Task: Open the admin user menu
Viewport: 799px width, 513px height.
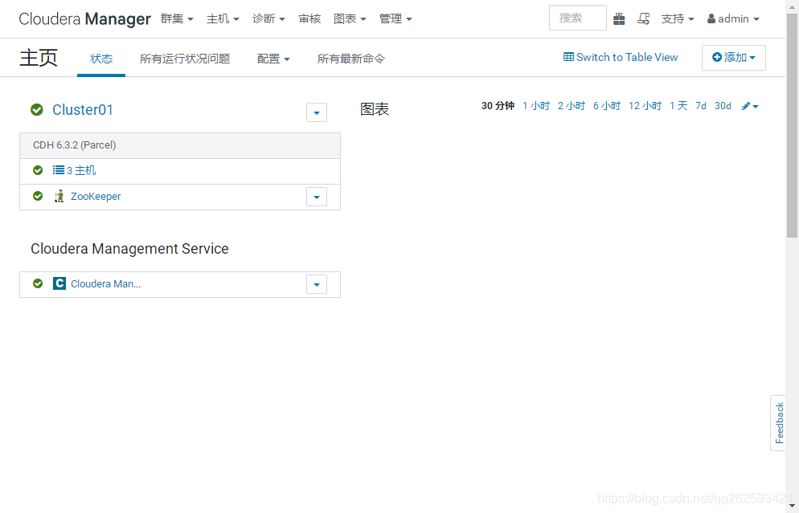Action: point(733,18)
